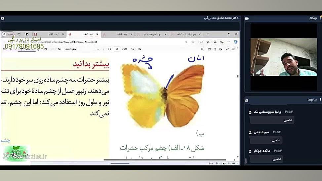Click the heading بیشتر بدانید
Screen dimensions: 322x181
click(91, 64)
